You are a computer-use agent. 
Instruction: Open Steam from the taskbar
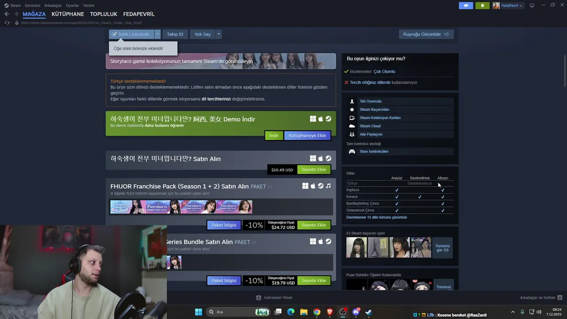pyautogui.click(x=369, y=312)
